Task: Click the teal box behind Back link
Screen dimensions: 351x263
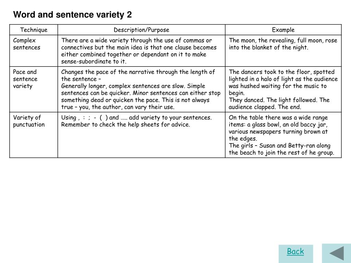Action: pyautogui.click(x=296, y=254)
